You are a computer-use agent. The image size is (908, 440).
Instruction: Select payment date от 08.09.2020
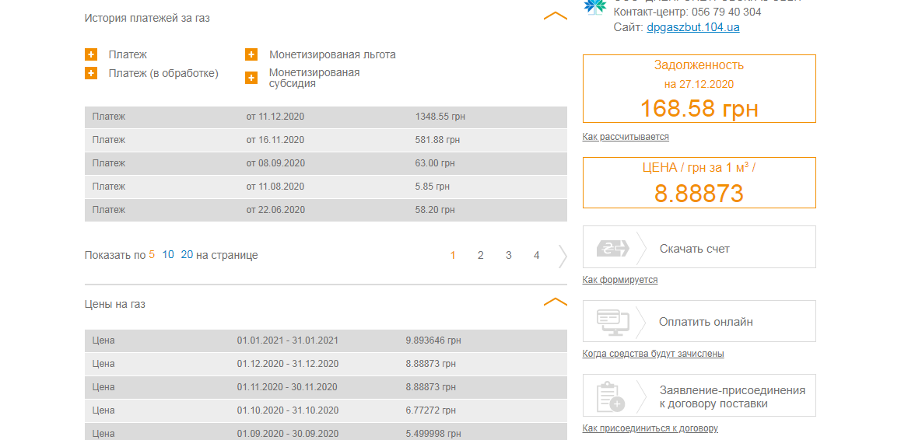coord(275,163)
